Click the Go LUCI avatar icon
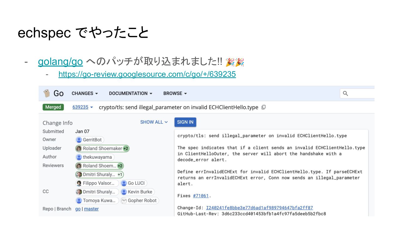The width and height of the screenshot is (408, 229). click(x=124, y=183)
